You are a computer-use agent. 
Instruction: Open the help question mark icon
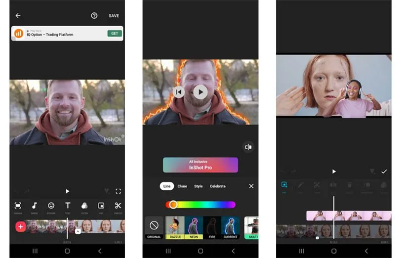tap(94, 16)
